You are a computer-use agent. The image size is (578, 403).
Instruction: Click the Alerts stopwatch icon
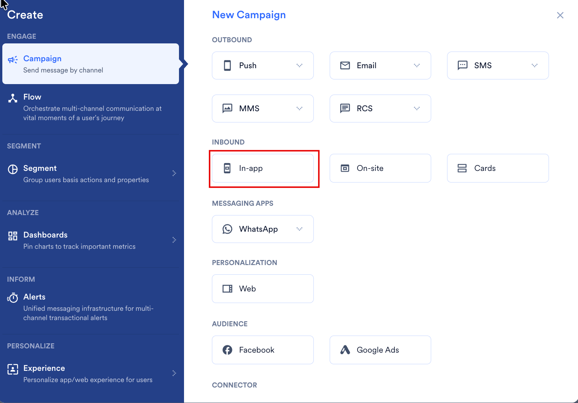pyautogui.click(x=13, y=298)
